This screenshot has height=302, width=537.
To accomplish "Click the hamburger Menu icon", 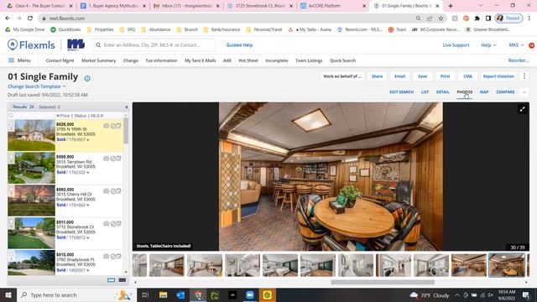I will click(11, 60).
